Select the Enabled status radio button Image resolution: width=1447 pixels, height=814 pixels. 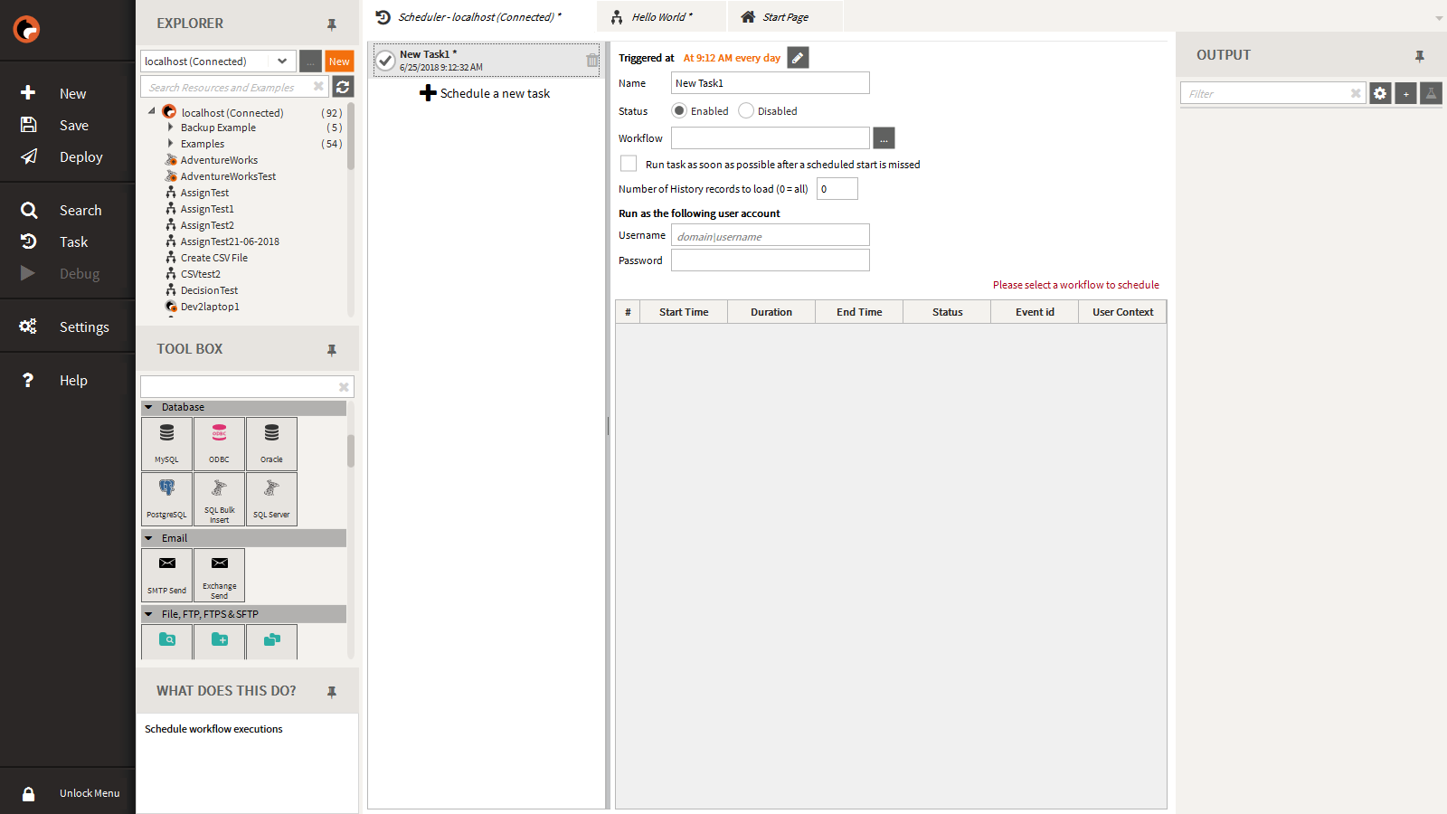click(679, 111)
